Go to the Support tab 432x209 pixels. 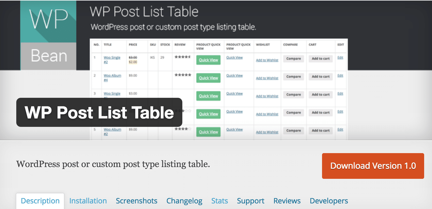tap(251, 201)
